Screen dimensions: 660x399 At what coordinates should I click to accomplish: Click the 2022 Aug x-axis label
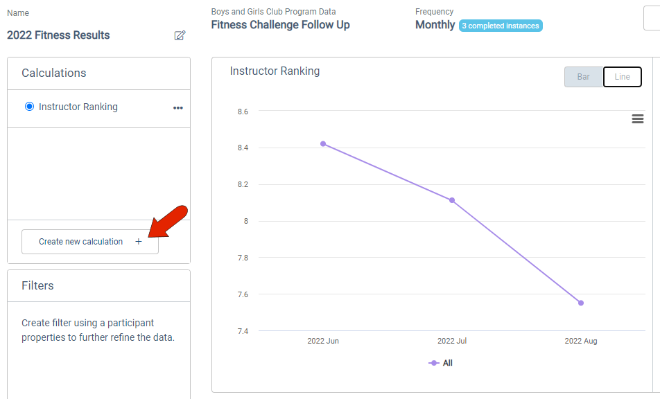pos(581,342)
